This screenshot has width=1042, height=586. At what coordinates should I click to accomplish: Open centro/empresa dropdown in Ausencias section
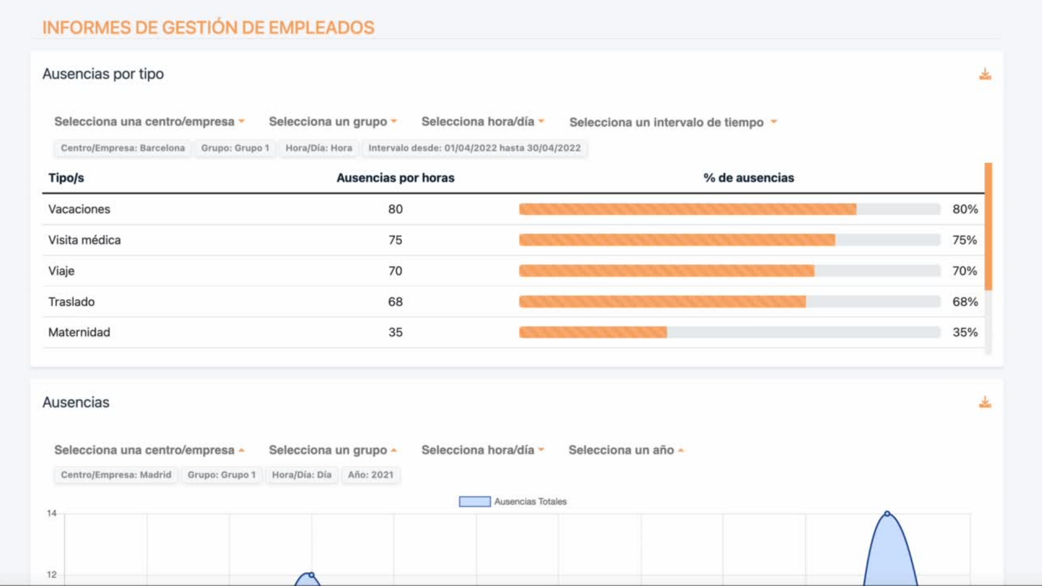click(150, 450)
